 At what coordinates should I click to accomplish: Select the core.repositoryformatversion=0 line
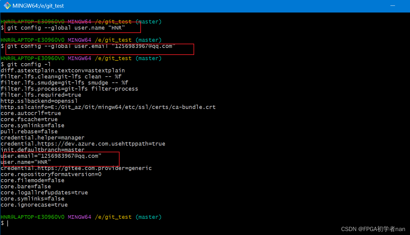point(51,174)
